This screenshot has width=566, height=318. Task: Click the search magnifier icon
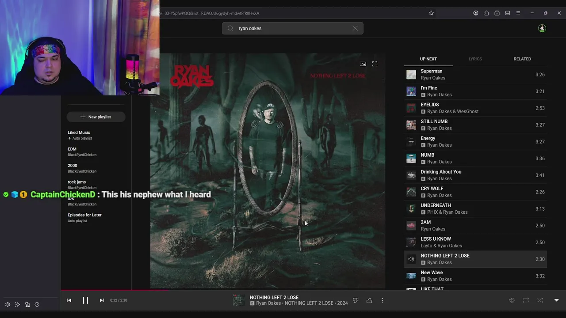click(230, 28)
